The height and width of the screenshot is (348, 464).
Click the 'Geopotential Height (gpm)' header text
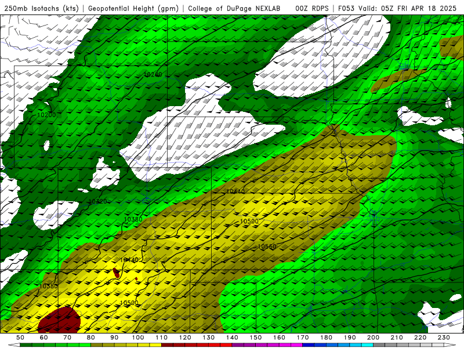click(133, 8)
